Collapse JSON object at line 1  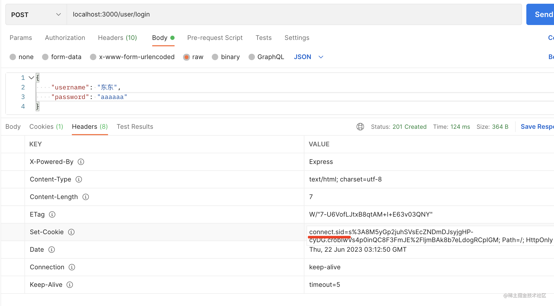[31, 78]
